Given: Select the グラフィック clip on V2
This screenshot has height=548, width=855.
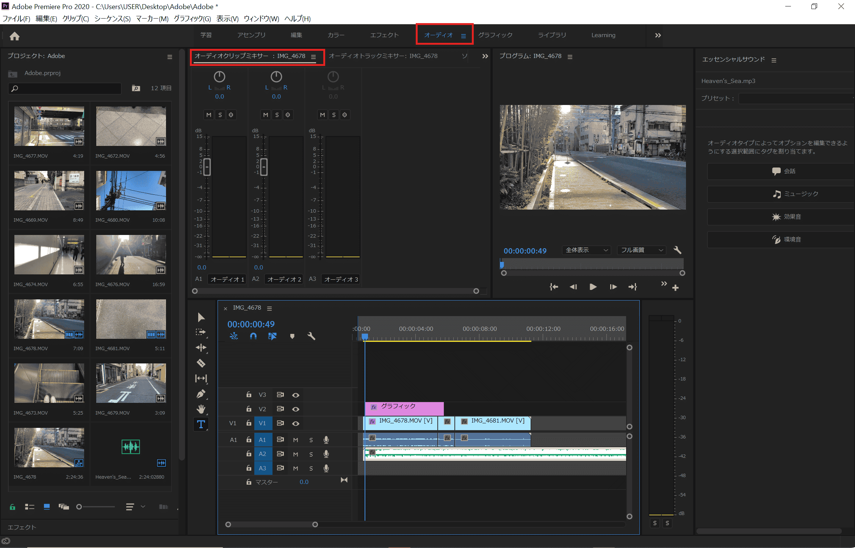Looking at the screenshot, I should (404, 409).
